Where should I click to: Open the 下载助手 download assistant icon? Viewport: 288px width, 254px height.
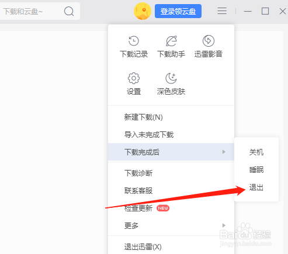pos(171,41)
